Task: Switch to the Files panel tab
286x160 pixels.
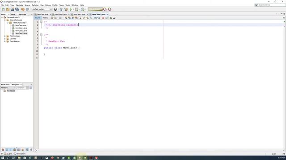Action: pyautogui.click(x=13, y=14)
